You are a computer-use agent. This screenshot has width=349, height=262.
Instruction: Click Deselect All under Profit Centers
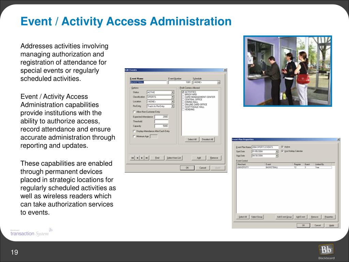[x=207, y=140]
